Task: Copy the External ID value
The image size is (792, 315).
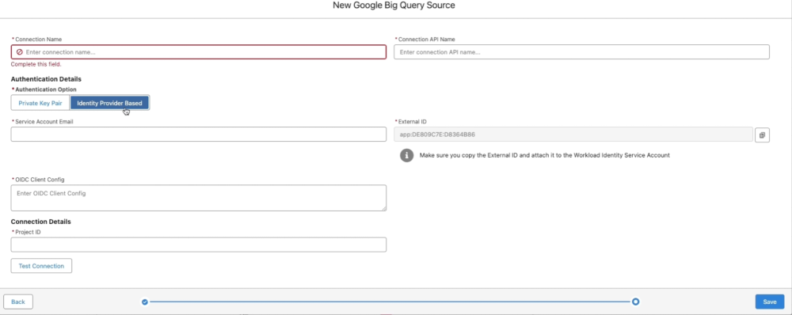Action: (x=762, y=135)
